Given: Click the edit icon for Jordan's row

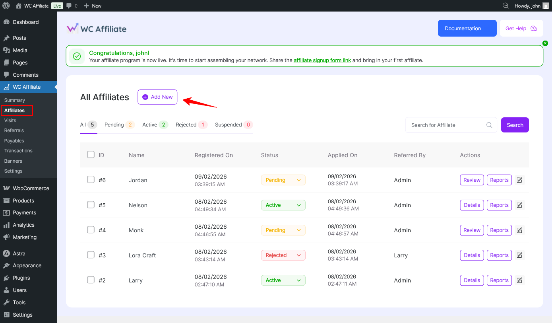Looking at the screenshot, I should tap(519, 180).
